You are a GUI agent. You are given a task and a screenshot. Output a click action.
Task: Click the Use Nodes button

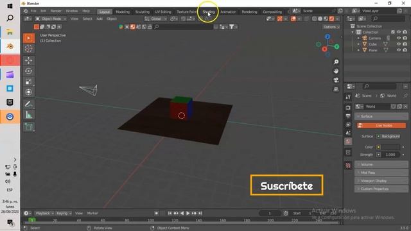381,126
